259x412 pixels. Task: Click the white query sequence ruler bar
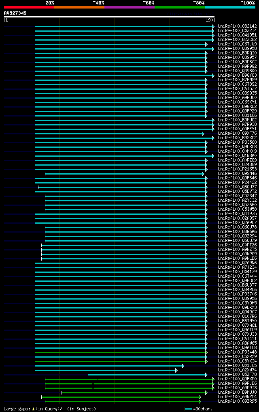(109, 17)
